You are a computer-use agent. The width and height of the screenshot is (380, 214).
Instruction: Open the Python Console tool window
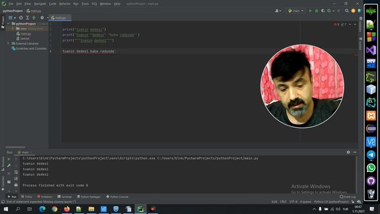[118, 197]
